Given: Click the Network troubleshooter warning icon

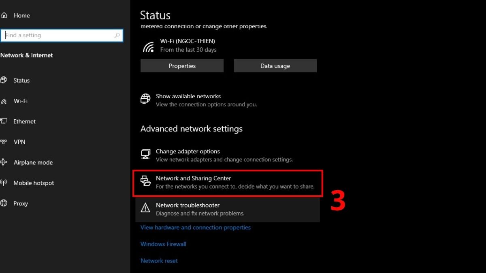Looking at the screenshot, I should pyautogui.click(x=145, y=207).
